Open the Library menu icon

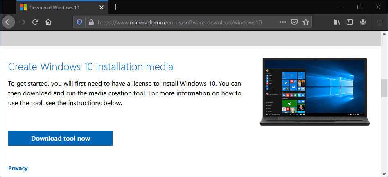337,22
